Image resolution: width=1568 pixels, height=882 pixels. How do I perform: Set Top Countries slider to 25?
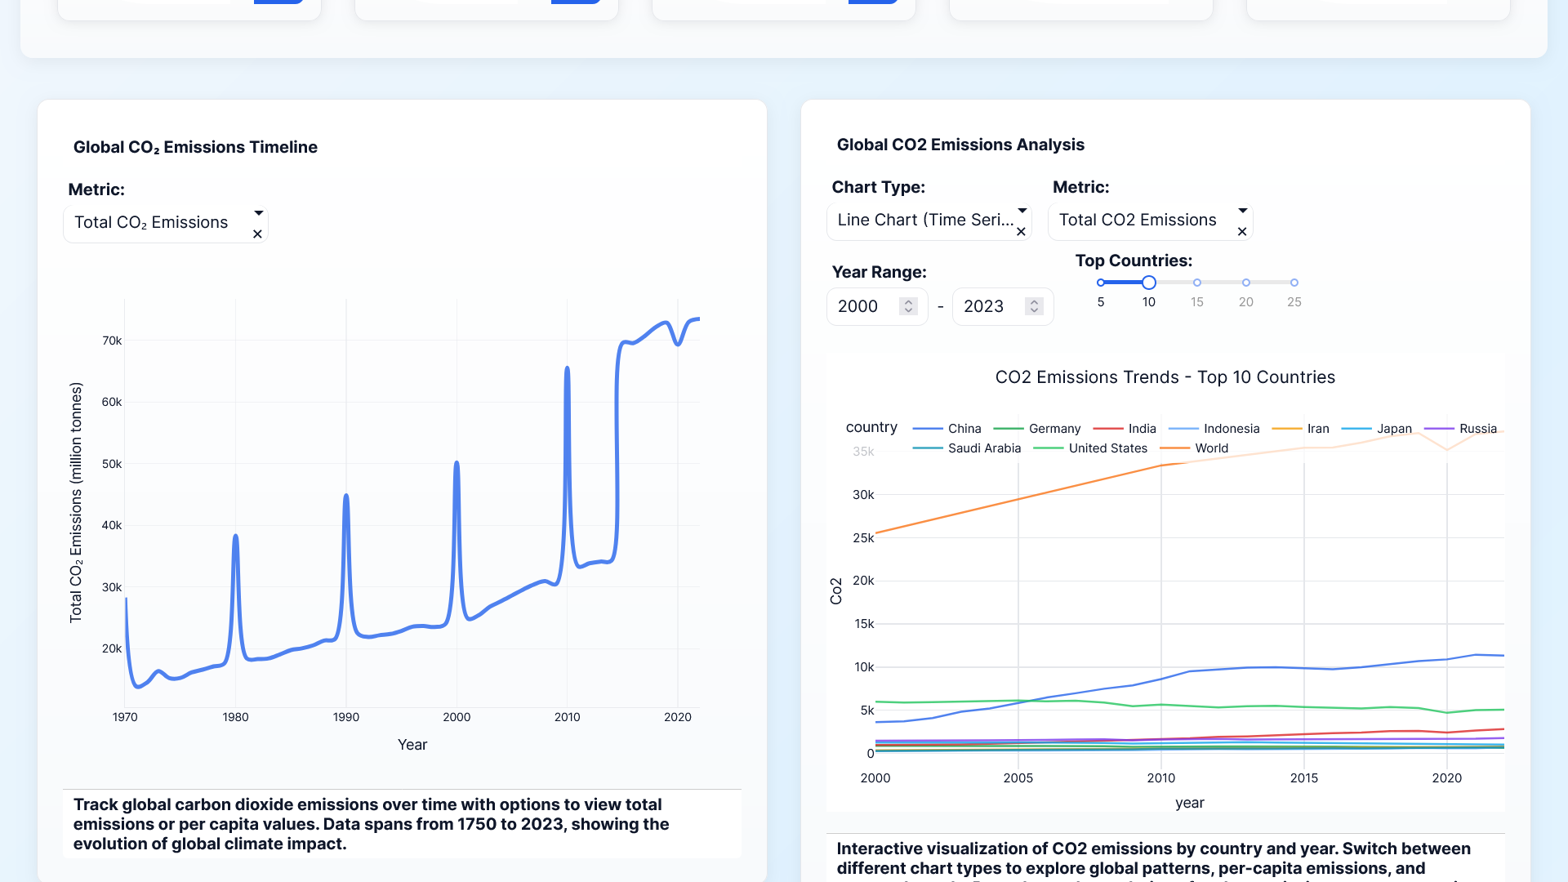click(x=1294, y=283)
